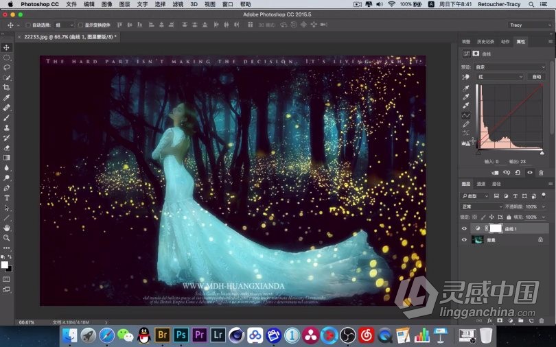Open the Auto-Select 组 dropdown
The height and width of the screenshot is (347, 556).
coord(65,25)
